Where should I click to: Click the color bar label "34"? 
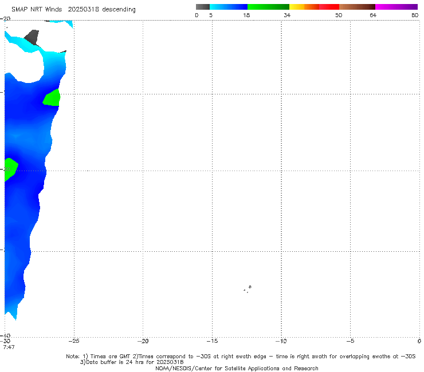[287, 15]
